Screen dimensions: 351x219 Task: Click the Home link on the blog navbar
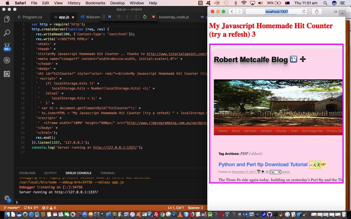coord(223,131)
